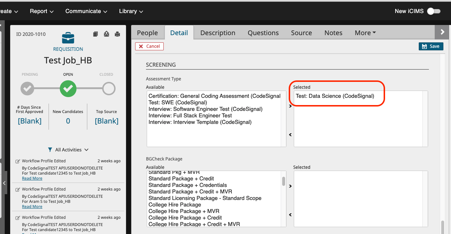
Task: Click the Pending status circle
Action: [x=27, y=88]
